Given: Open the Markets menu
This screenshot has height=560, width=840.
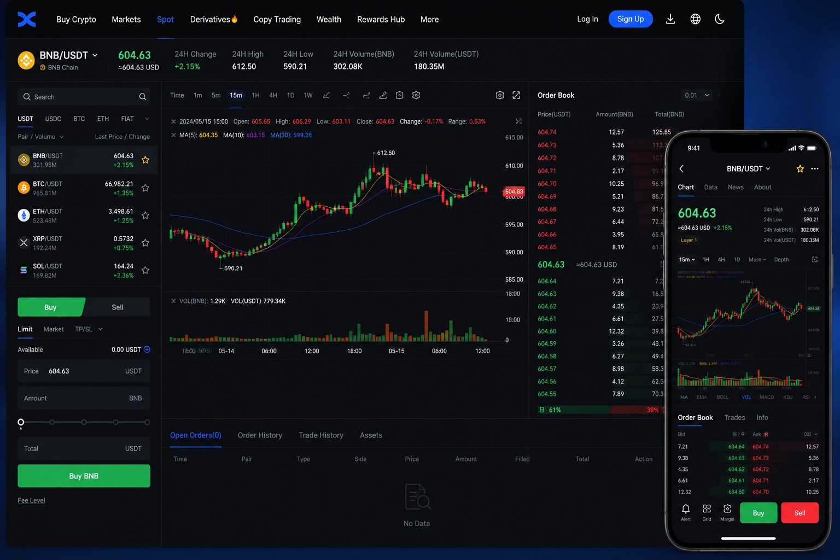Looking at the screenshot, I should 126,19.
